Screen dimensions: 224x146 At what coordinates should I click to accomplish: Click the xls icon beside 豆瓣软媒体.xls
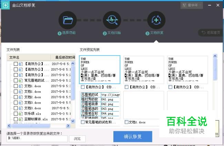[21, 119]
